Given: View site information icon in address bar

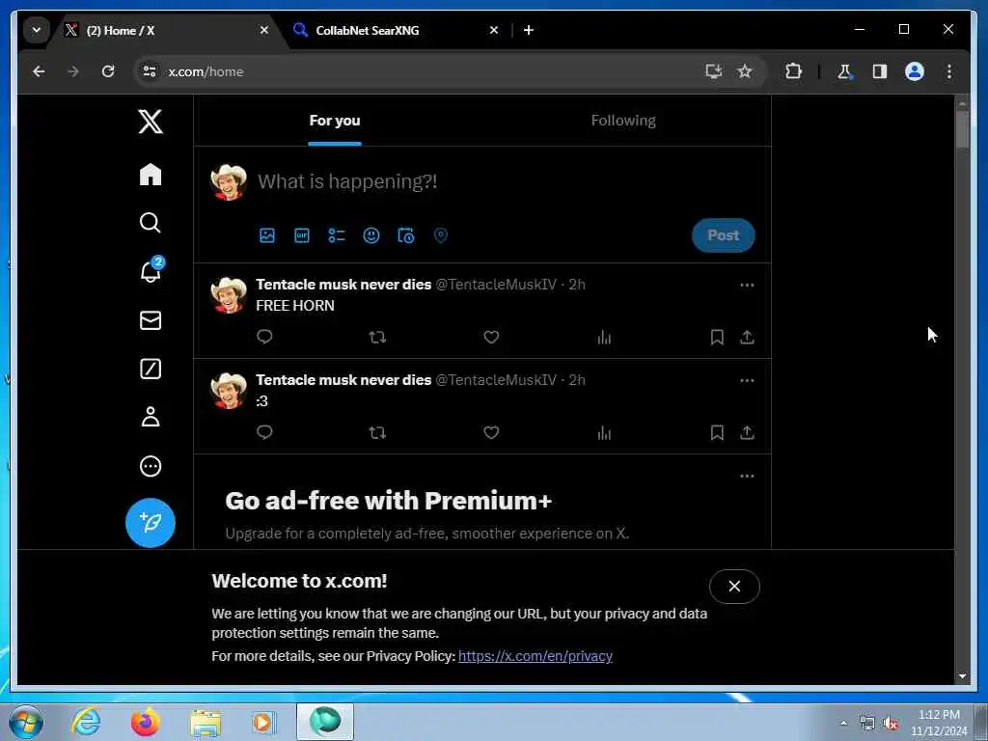Looking at the screenshot, I should click(x=150, y=71).
